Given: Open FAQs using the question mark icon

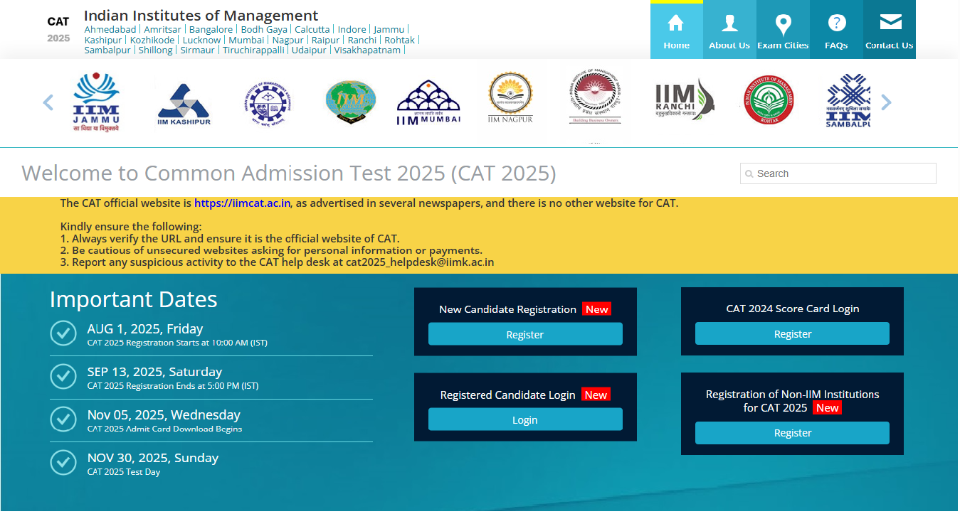Looking at the screenshot, I should [836, 23].
